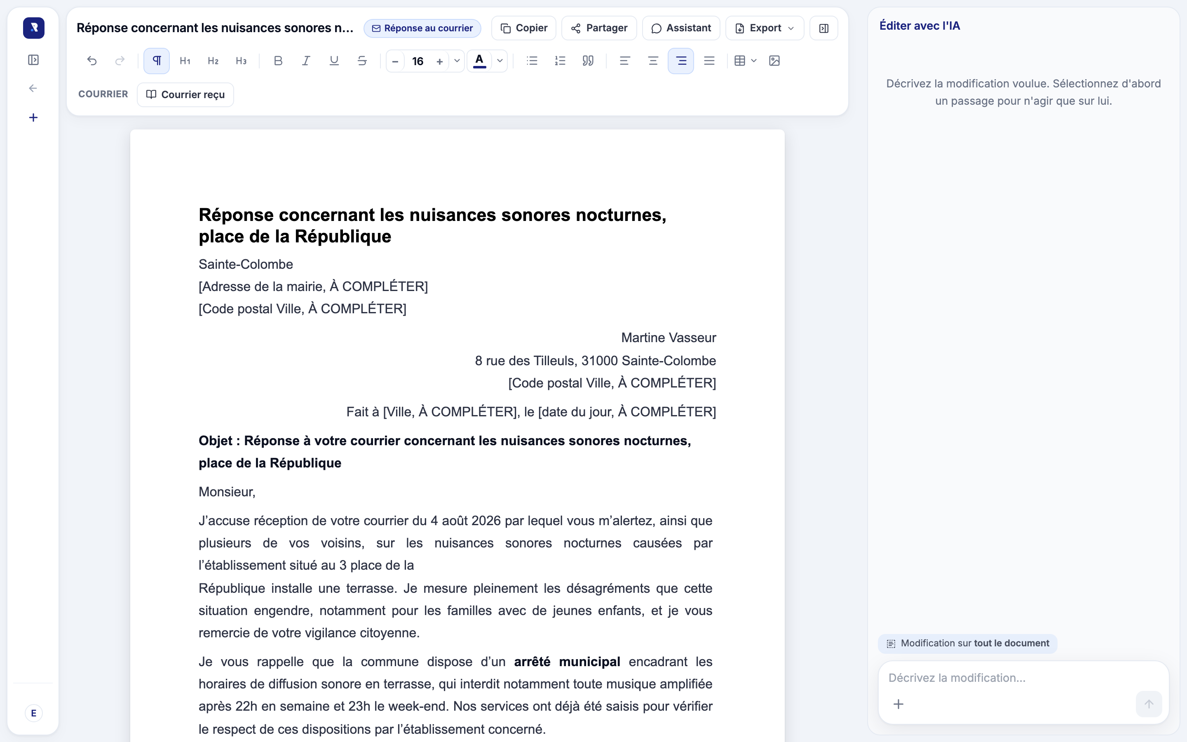Align text to the left

tap(625, 61)
